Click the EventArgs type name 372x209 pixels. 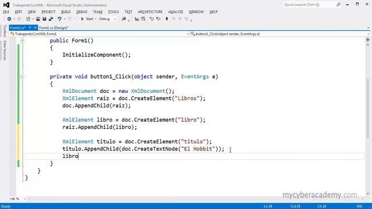point(195,77)
